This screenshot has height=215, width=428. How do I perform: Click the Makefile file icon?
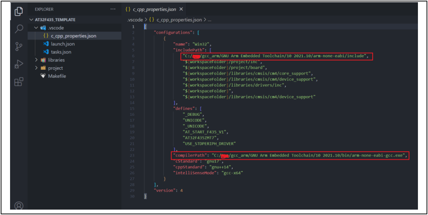[x=43, y=76]
